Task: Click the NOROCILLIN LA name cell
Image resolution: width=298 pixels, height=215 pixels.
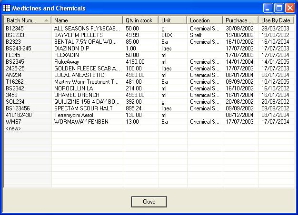Action: [87, 88]
